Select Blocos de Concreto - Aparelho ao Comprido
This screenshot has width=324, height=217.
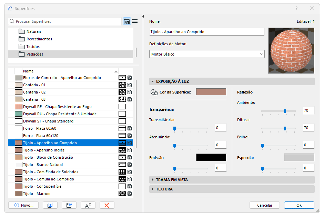70,78
